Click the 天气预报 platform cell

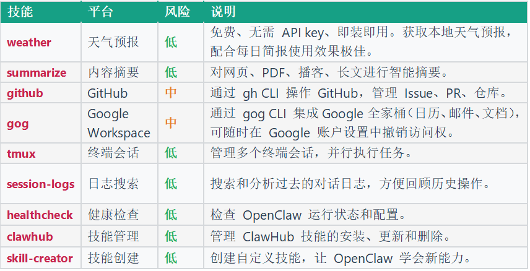(113, 42)
